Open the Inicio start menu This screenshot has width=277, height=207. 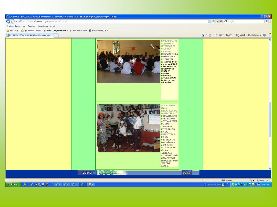pos(13,185)
